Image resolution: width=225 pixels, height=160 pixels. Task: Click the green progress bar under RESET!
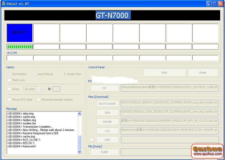[x=20, y=47]
